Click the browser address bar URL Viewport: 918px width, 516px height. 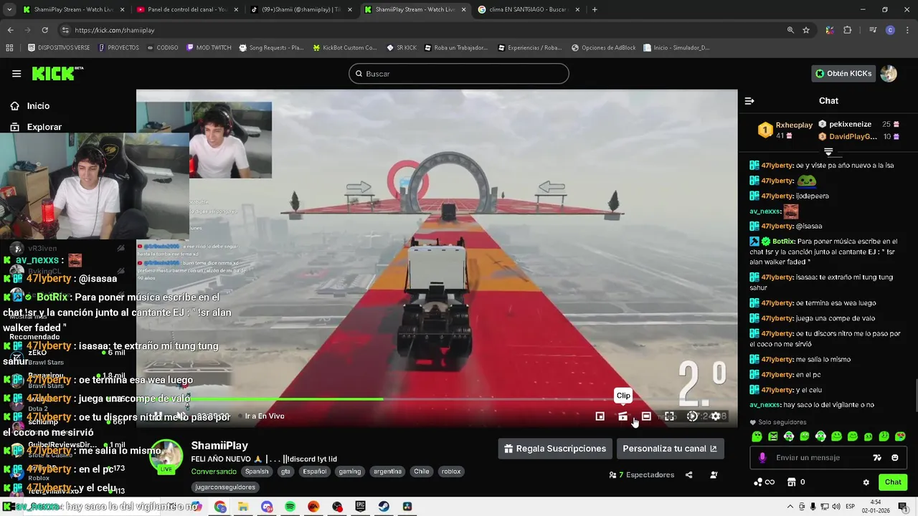(x=115, y=30)
